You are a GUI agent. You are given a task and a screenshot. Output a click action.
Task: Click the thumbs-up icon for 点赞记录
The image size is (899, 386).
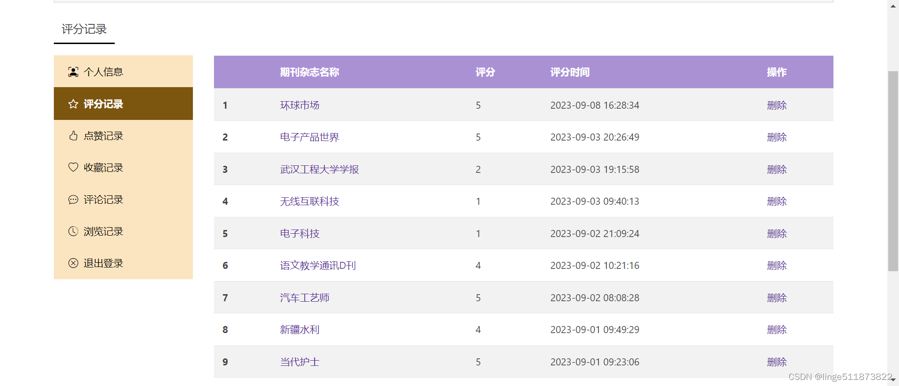click(x=73, y=136)
